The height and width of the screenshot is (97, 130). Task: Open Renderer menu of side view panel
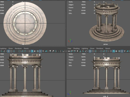pos(100,48)
